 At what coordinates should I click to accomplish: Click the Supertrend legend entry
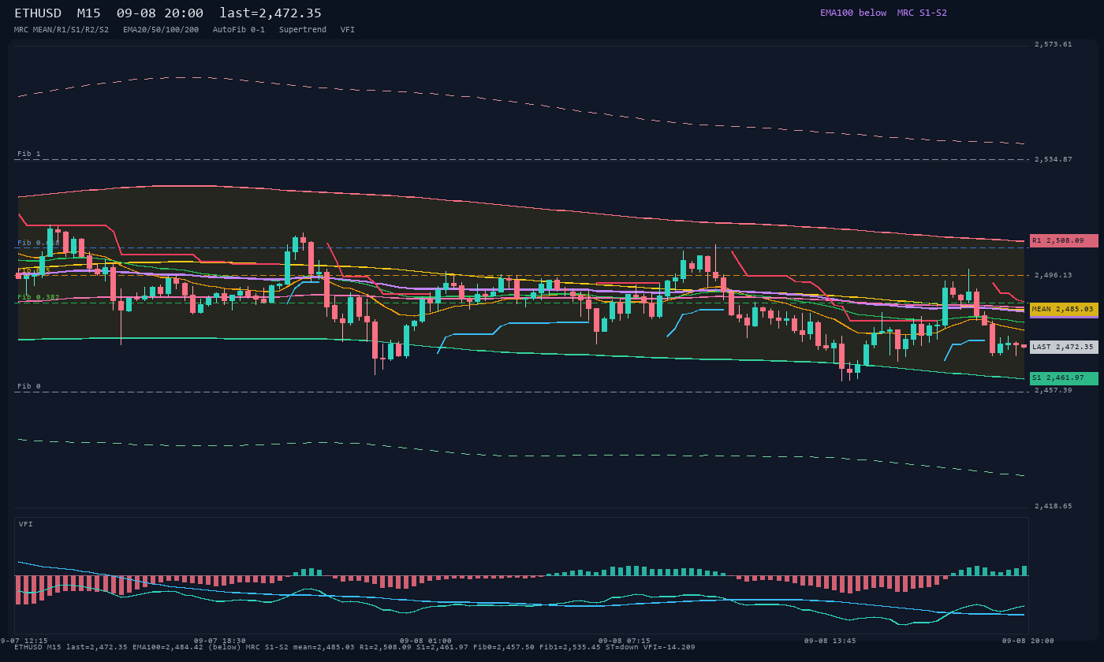tap(303, 30)
